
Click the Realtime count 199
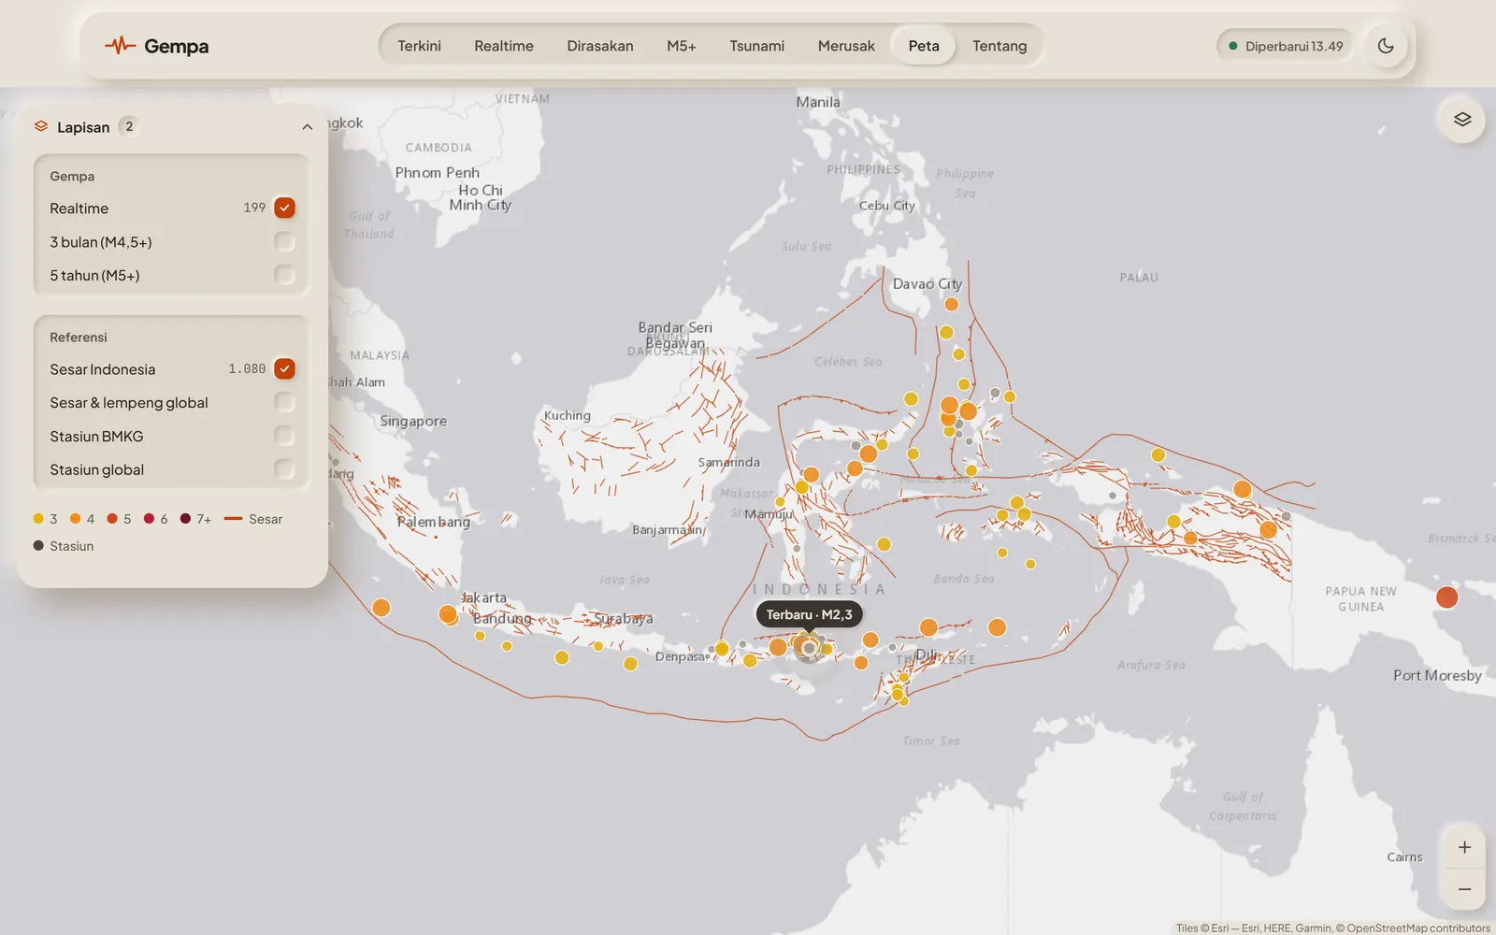[254, 208]
